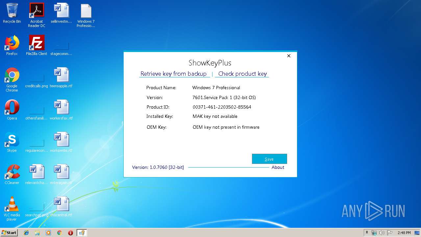This screenshot has width=421, height=237.
Task: Click the taskbar clock
Action: tap(404, 233)
